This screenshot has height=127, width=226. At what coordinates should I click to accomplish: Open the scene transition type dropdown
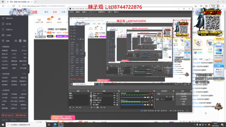[x=165, y=94]
